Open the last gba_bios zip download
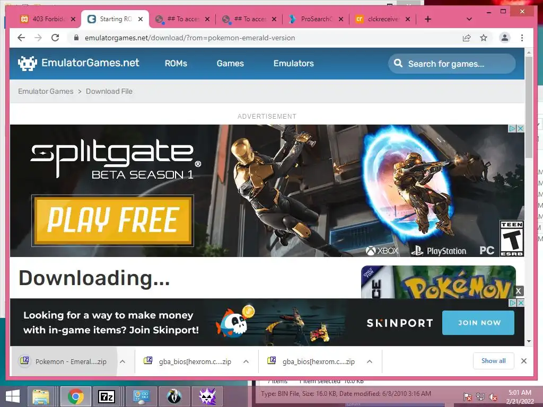Screen dimensions: 543x407 pos(311,361)
